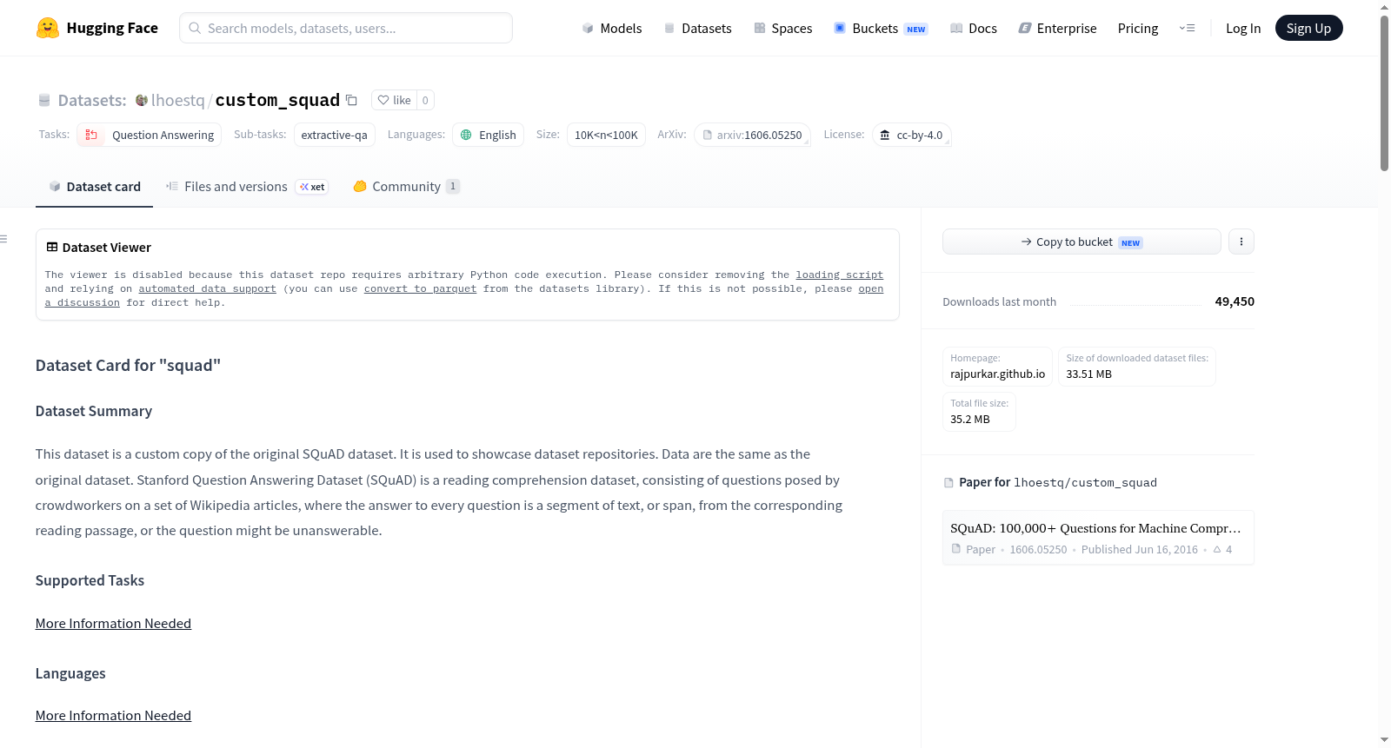The height and width of the screenshot is (748, 1391).
Task: Expand the navigation overflow menu icon
Action: click(1187, 28)
